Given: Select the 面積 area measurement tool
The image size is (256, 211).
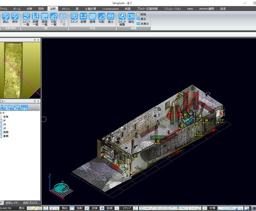Looking at the screenshot, I should coord(92,18).
